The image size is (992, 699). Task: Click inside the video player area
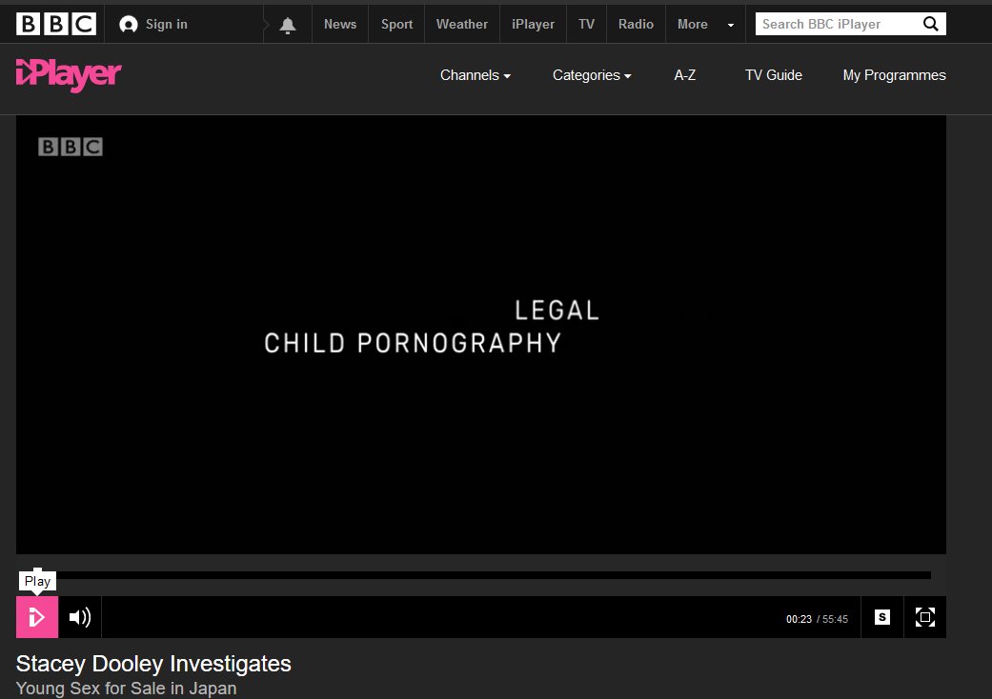click(481, 334)
